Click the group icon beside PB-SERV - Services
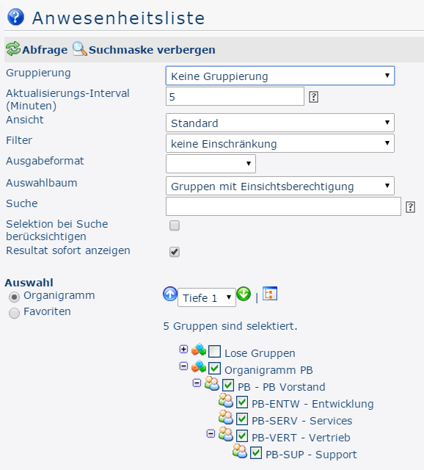The width and height of the screenshot is (424, 470). point(226,417)
